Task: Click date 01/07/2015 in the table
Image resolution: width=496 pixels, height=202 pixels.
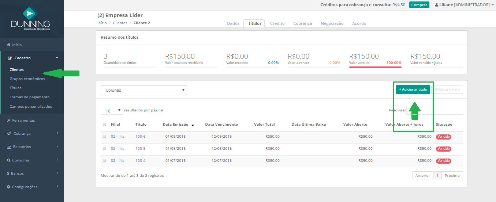Action: (175, 161)
